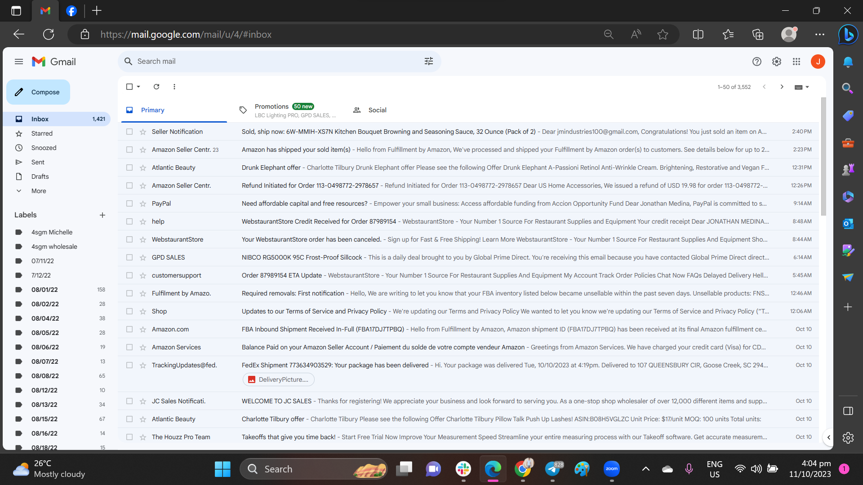
Task: Star the Amazon Seller Central shipped email
Action: pyautogui.click(x=143, y=150)
